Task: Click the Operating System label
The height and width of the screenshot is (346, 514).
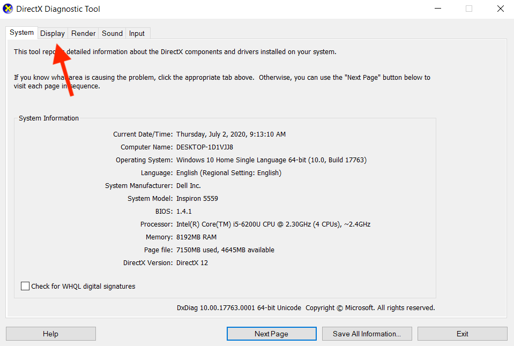Action: [144, 160]
